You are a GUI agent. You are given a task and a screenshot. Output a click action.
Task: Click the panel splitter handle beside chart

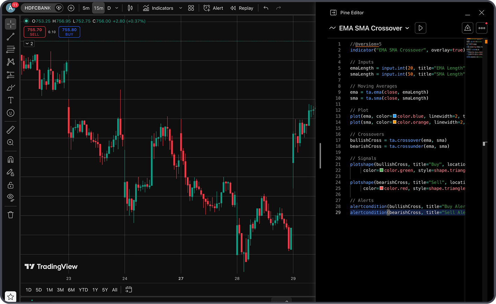pyautogui.click(x=320, y=156)
